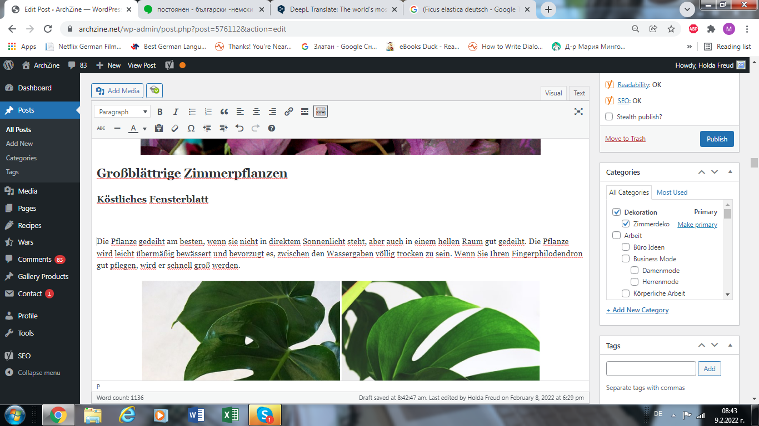
Task: Decrease indent of paragraph
Action: tap(207, 128)
